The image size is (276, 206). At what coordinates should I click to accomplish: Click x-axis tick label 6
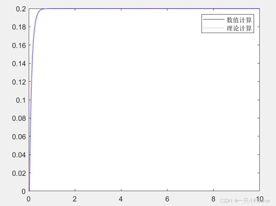tap(167, 199)
